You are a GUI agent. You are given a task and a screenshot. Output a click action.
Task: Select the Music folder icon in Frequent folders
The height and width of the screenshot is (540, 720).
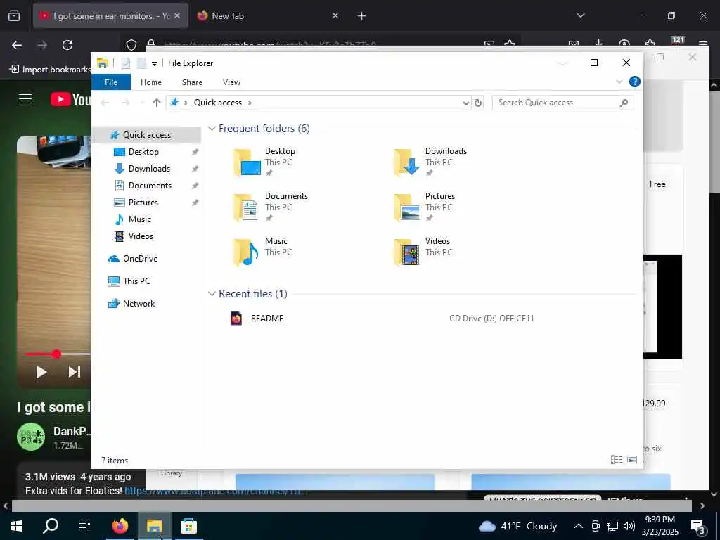click(x=247, y=252)
